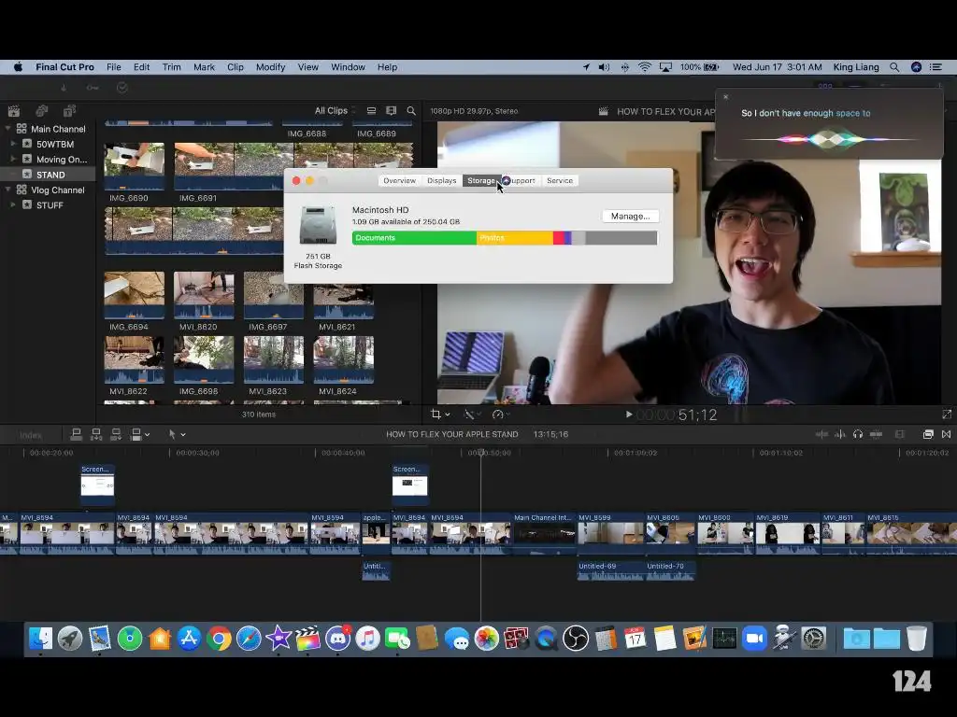
Task: Open the Titles and Generators sidebar icon
Action: tap(69, 110)
